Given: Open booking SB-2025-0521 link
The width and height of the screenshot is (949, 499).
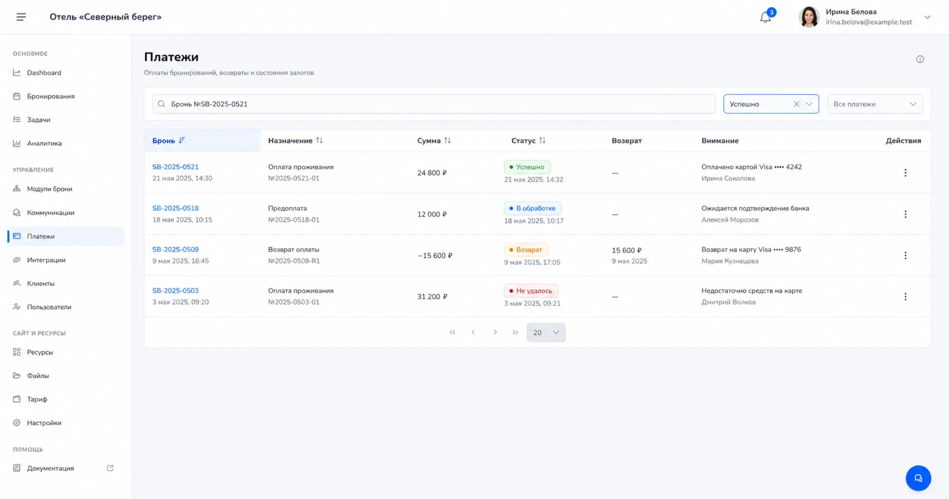Looking at the screenshot, I should 175,167.
